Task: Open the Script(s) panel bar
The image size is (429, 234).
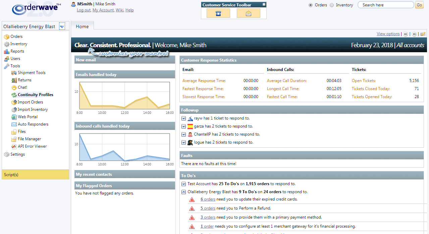Action: pos(35,174)
